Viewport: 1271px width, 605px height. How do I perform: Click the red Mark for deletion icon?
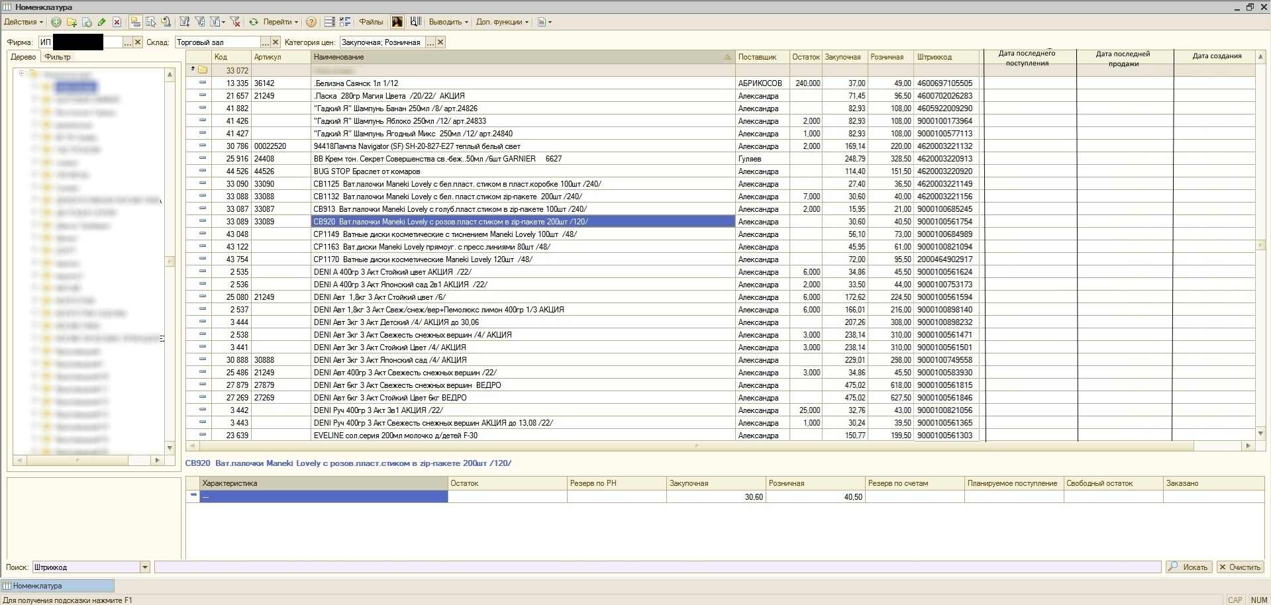tap(117, 22)
